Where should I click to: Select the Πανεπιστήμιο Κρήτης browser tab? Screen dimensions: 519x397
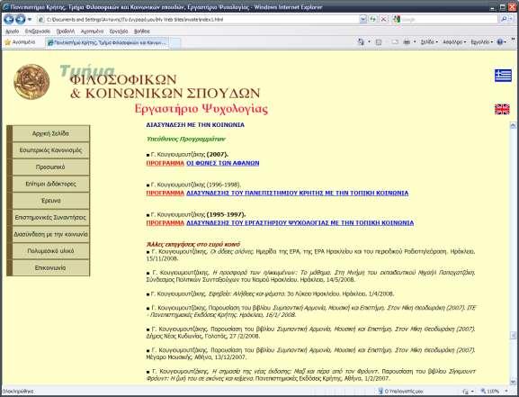108,42
